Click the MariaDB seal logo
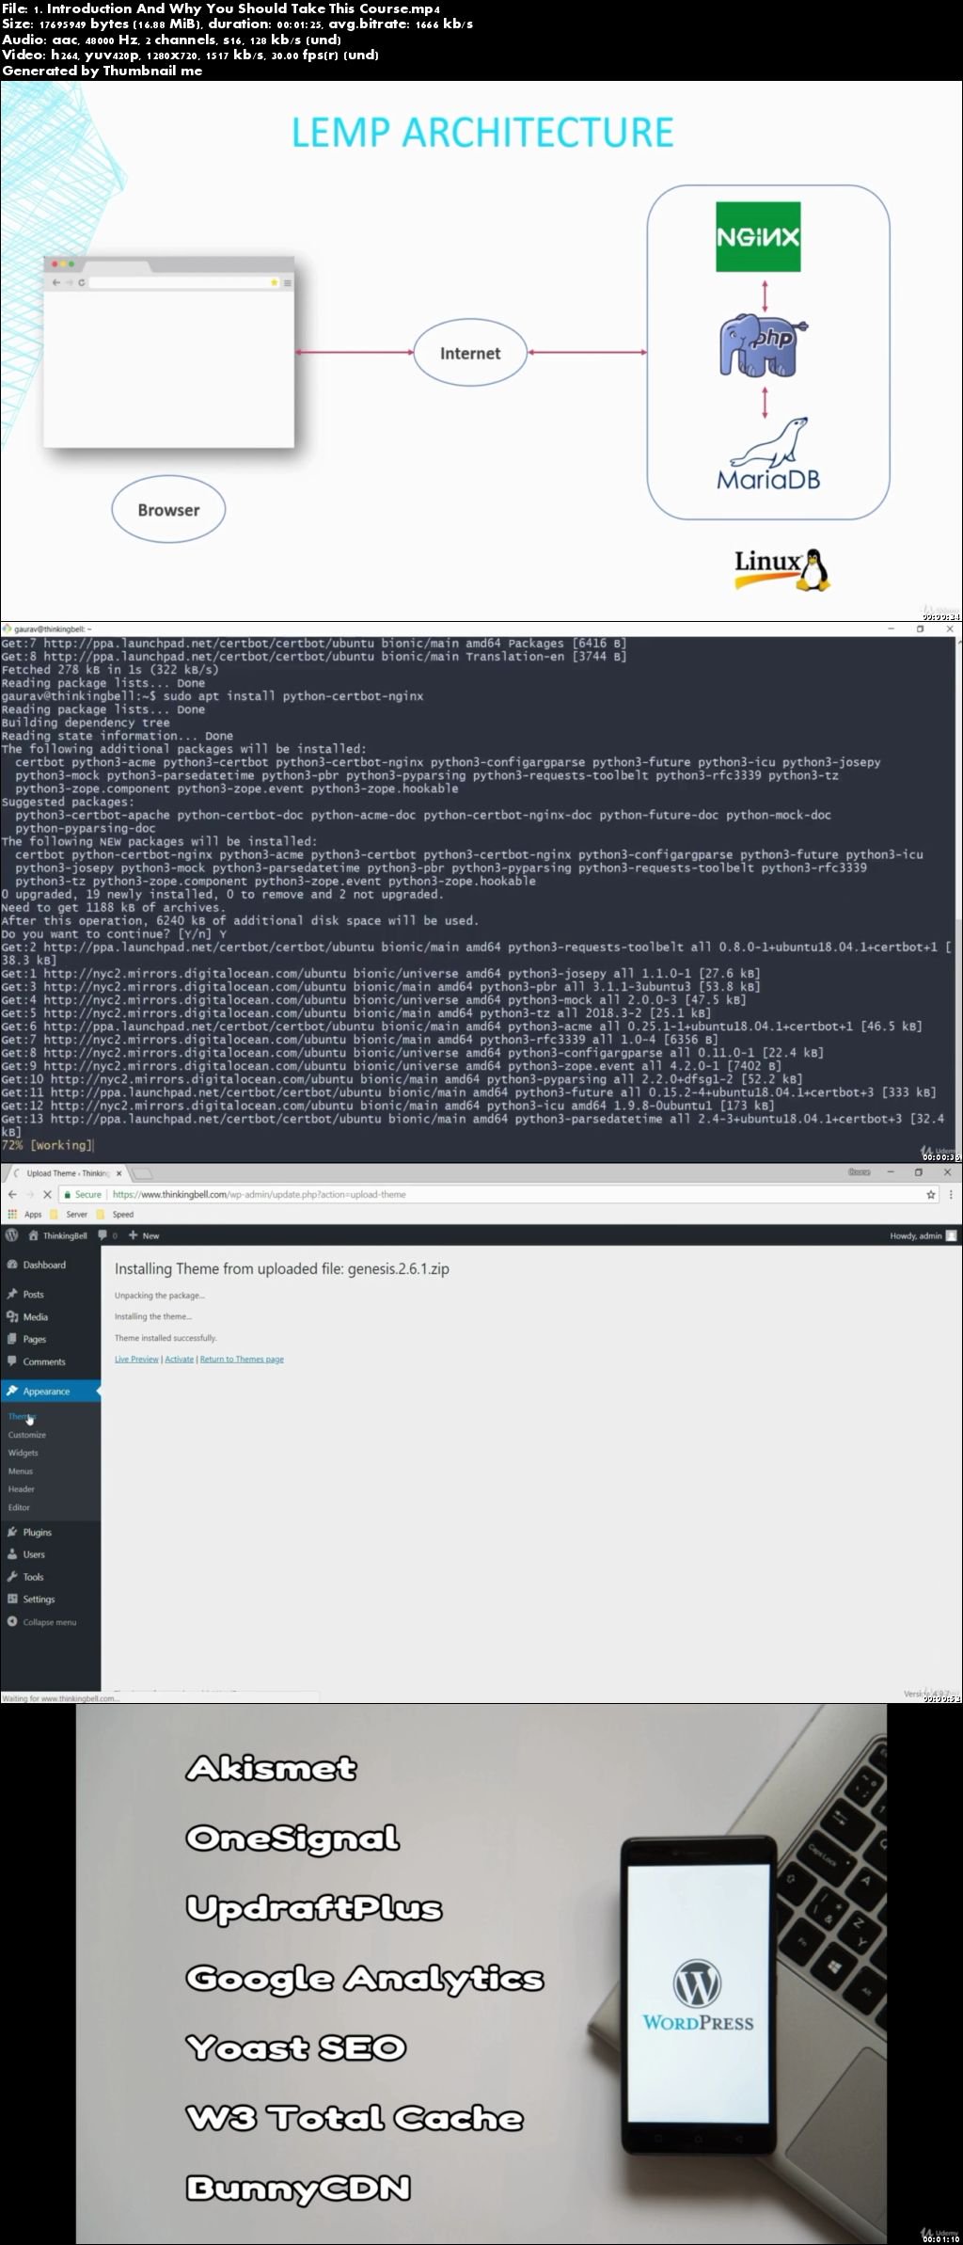The image size is (963, 2245). point(768,454)
